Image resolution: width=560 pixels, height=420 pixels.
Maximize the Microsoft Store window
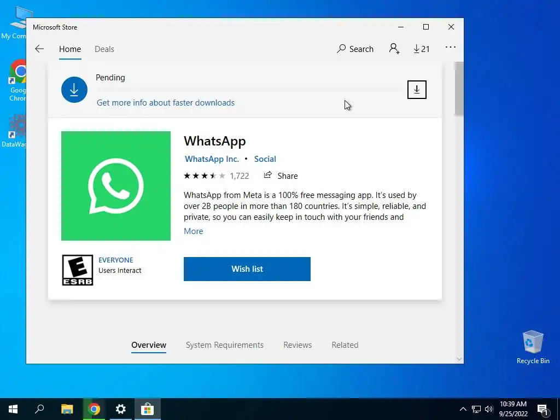[425, 27]
